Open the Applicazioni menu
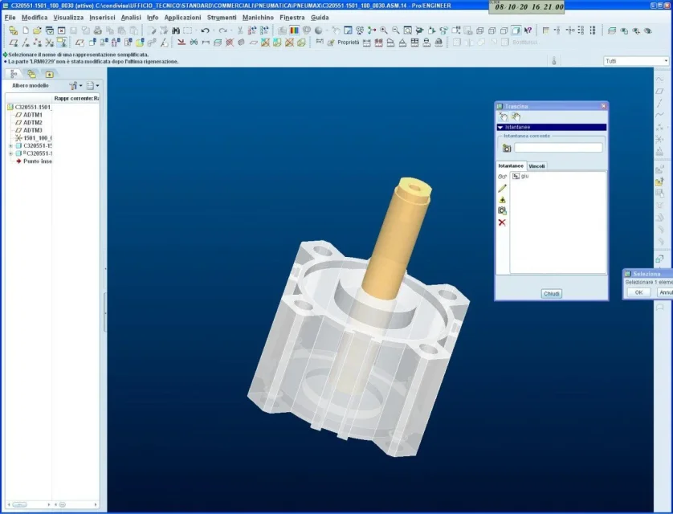 tap(182, 18)
